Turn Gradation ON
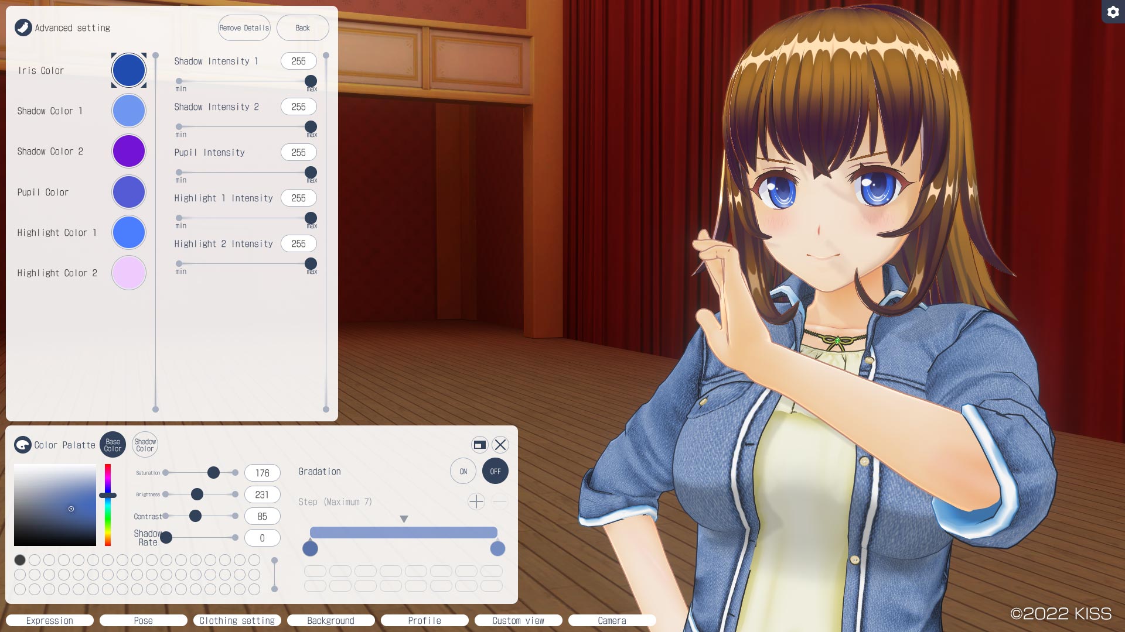The width and height of the screenshot is (1125, 632). [x=463, y=471]
